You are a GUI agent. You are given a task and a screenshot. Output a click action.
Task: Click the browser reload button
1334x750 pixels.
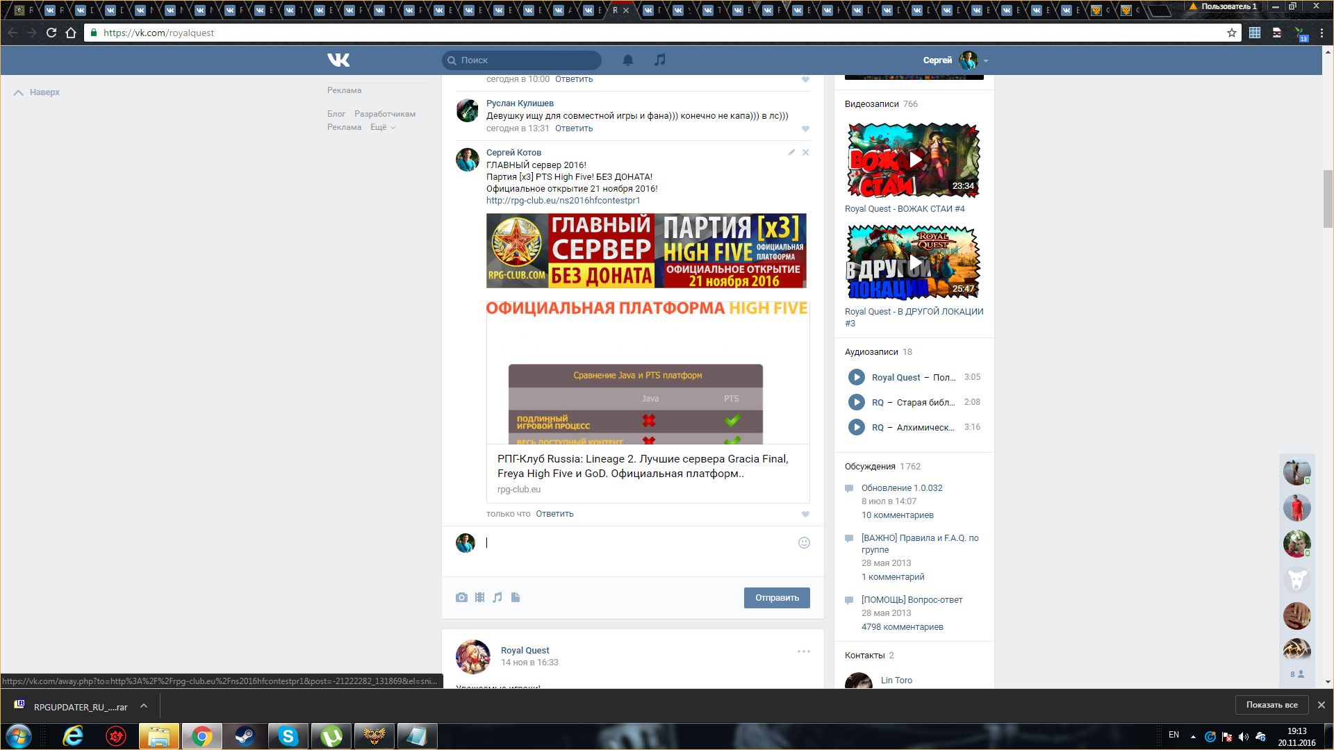51,33
